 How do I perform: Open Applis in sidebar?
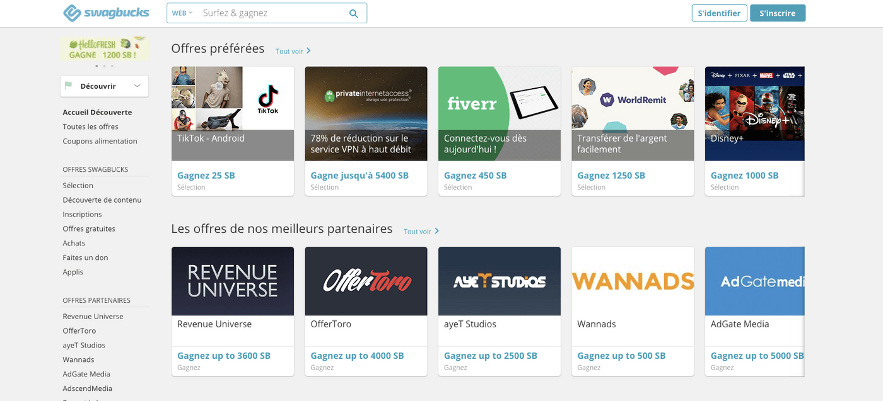pos(73,272)
